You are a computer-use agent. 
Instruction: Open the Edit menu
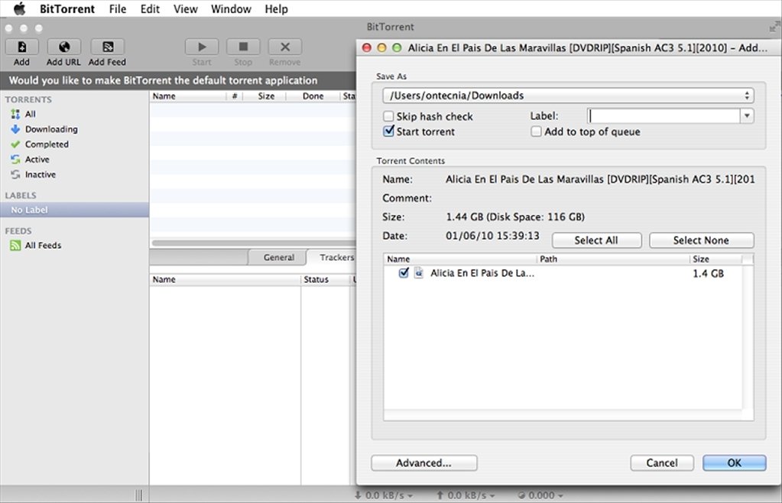click(x=150, y=9)
